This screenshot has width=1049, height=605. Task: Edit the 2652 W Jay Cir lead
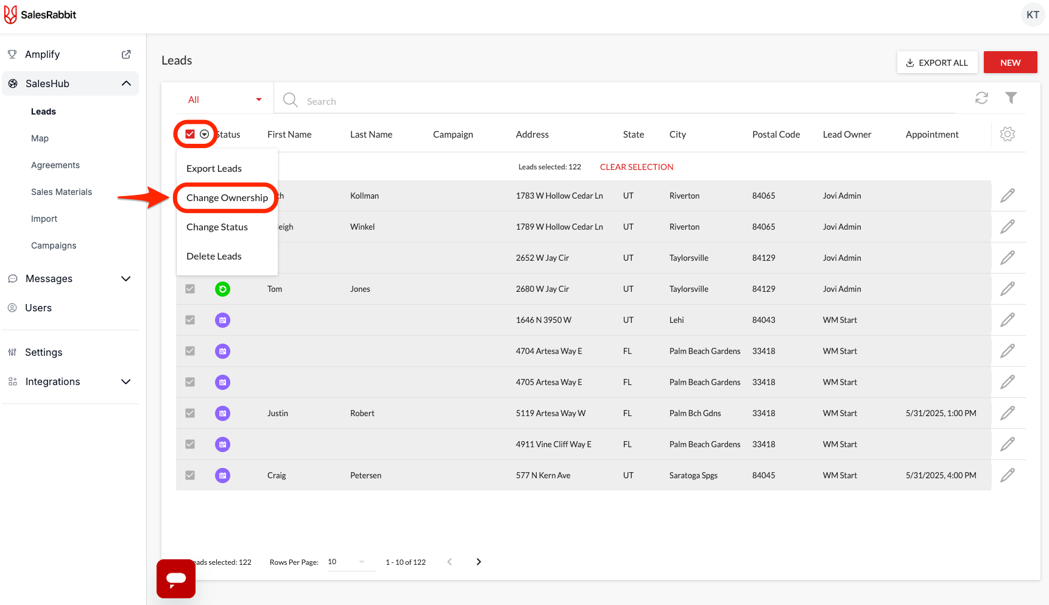pos(1008,258)
